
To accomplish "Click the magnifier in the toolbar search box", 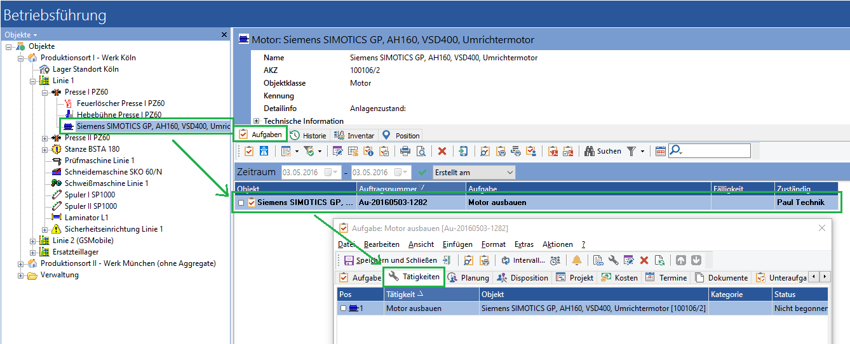I will coord(675,151).
